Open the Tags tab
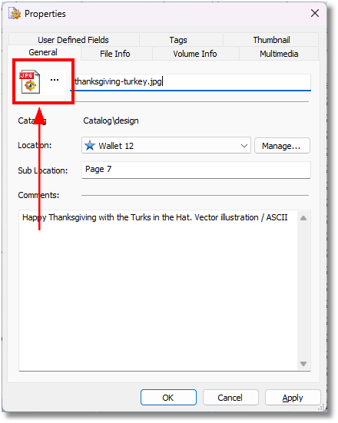 (178, 40)
